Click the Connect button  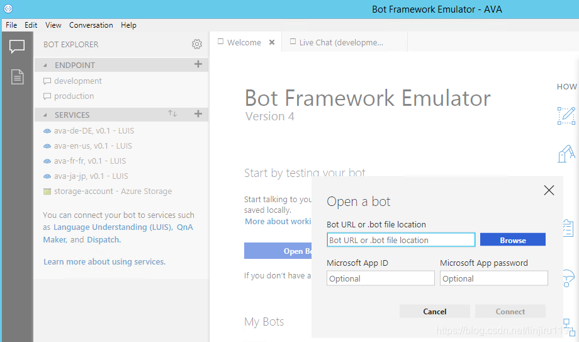510,311
